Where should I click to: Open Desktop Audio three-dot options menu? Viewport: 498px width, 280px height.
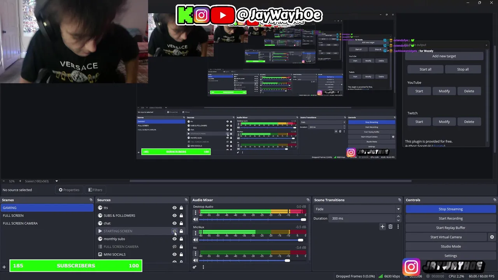[x=195, y=213]
